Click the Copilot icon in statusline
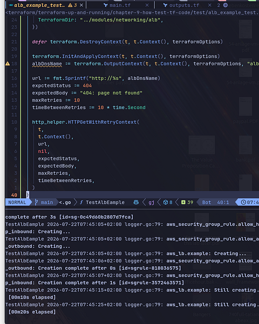Screen dimensions: 259x324 coord(136,202)
